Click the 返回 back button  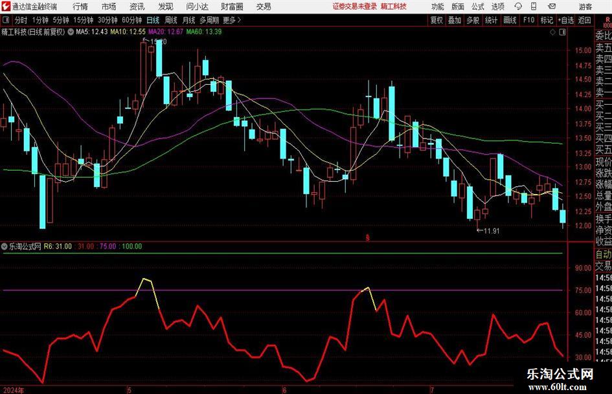tap(585, 20)
